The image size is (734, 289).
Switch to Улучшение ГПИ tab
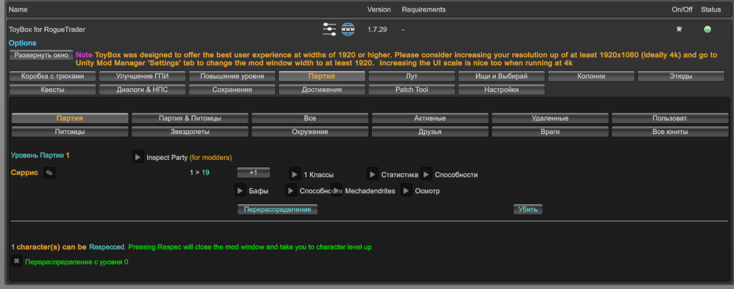[x=142, y=76]
